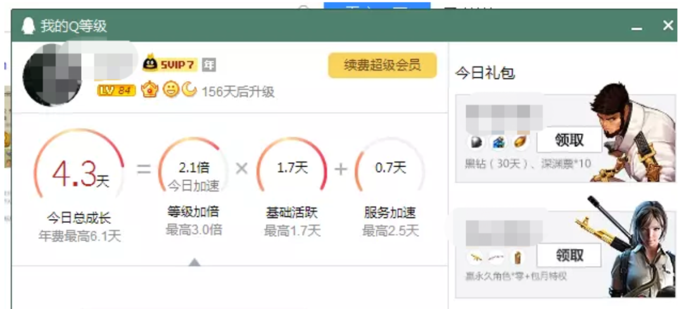Click the 基础活跃 label
This screenshot has height=309, width=684.
pyautogui.click(x=292, y=213)
